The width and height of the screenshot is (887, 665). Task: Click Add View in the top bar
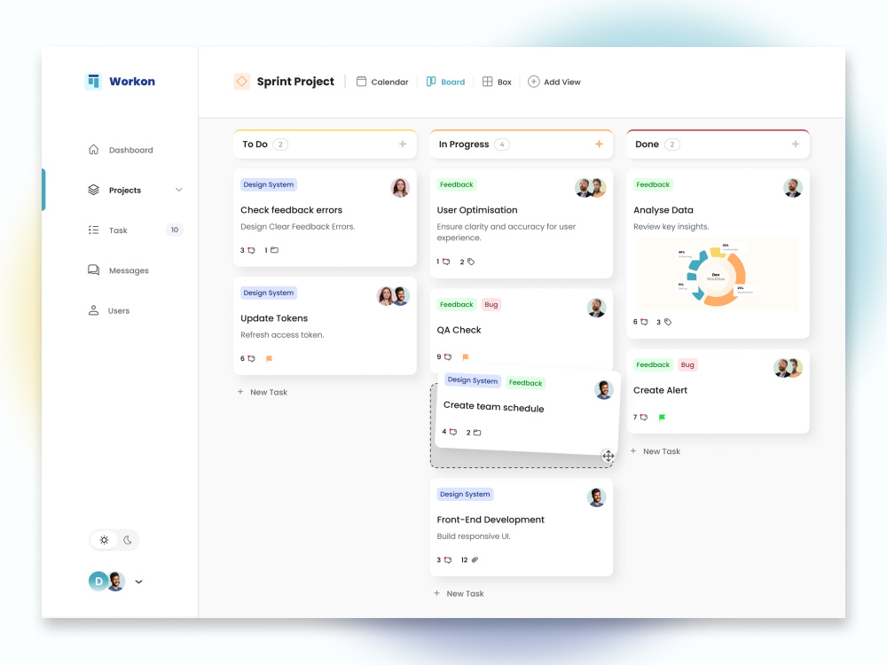point(554,81)
